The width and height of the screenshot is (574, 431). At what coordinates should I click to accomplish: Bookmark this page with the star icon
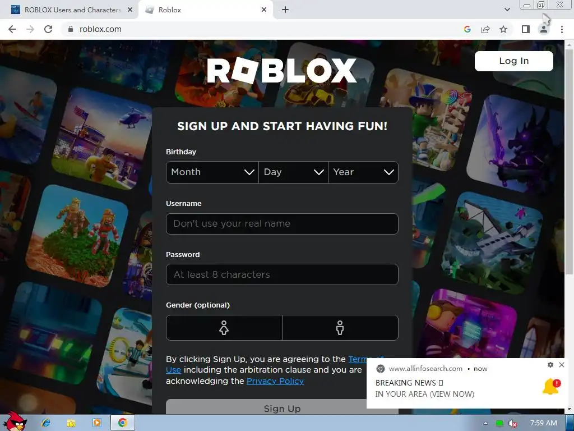[x=503, y=29]
